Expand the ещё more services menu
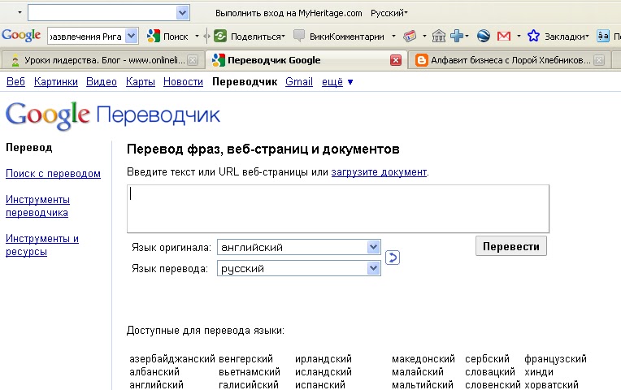The width and height of the screenshot is (621, 390). 337,82
